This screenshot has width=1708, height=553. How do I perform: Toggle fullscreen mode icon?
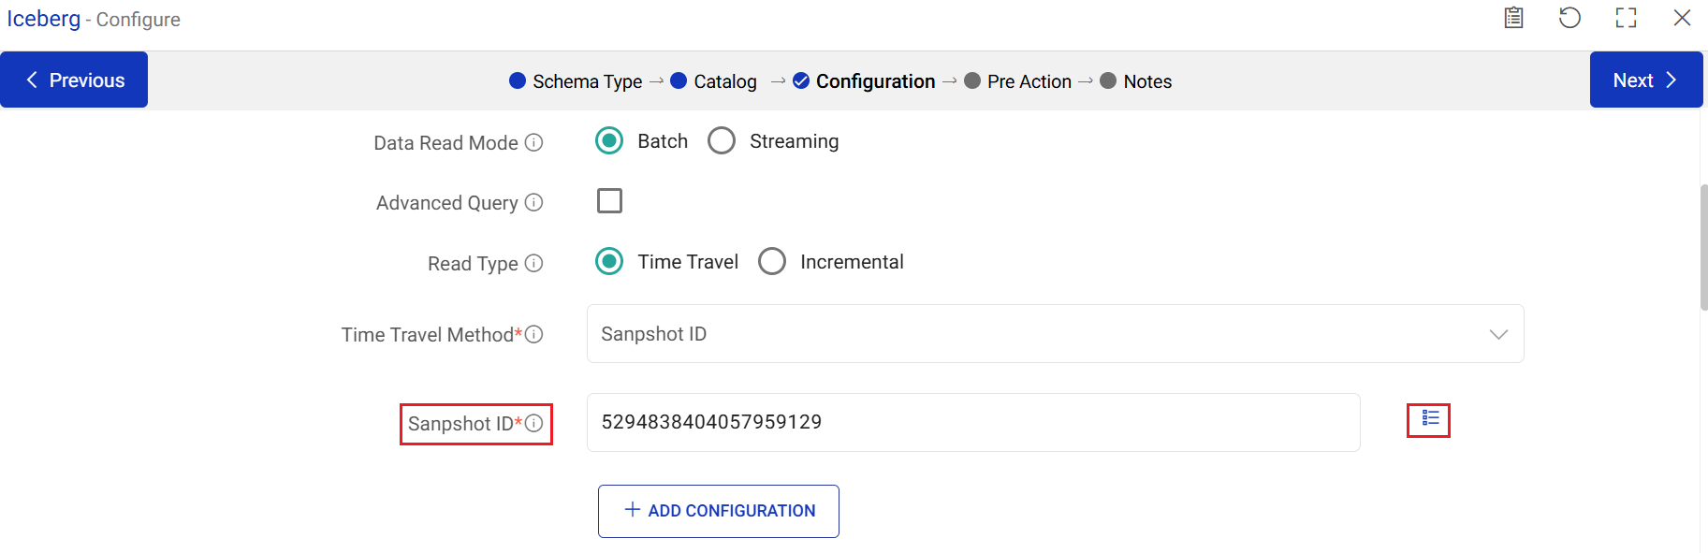tap(1626, 18)
